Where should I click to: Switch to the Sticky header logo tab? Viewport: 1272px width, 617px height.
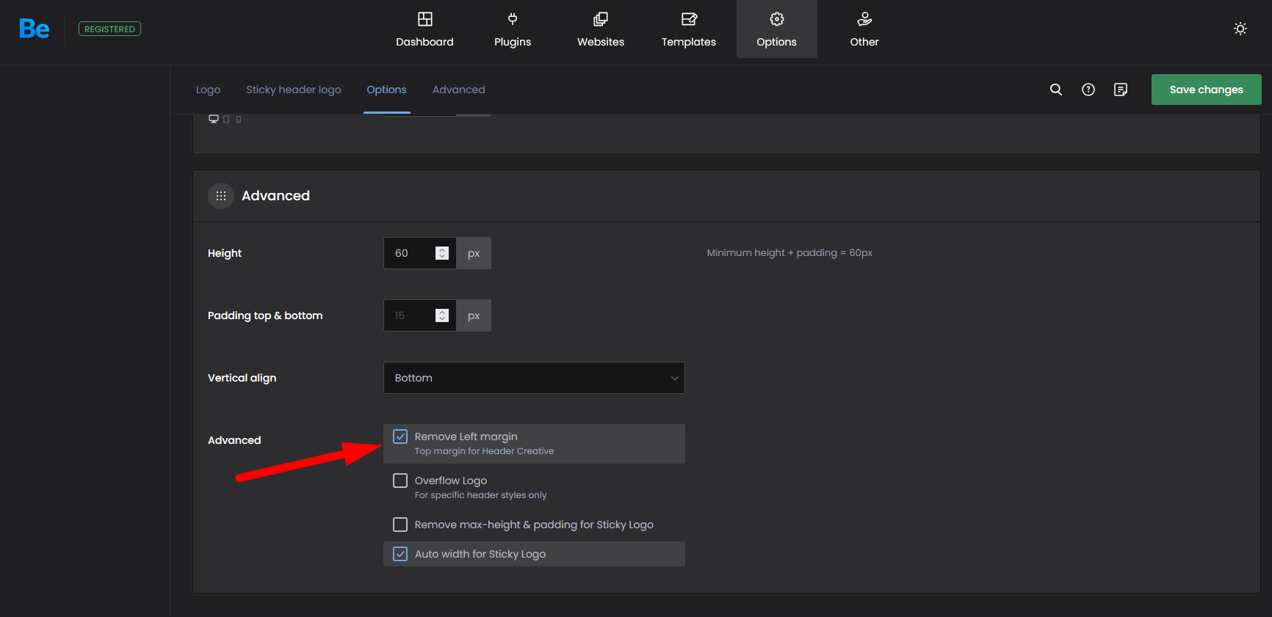tap(294, 90)
